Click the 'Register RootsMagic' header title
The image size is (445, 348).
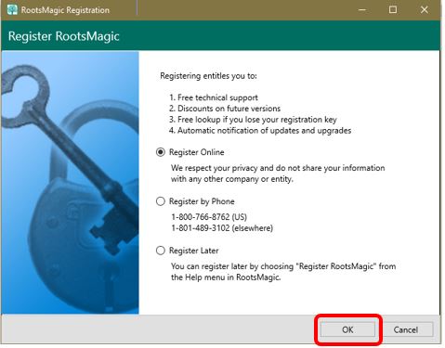[x=64, y=36]
